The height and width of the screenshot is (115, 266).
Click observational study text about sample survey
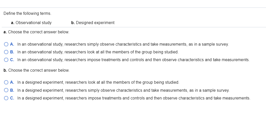tap(123, 44)
